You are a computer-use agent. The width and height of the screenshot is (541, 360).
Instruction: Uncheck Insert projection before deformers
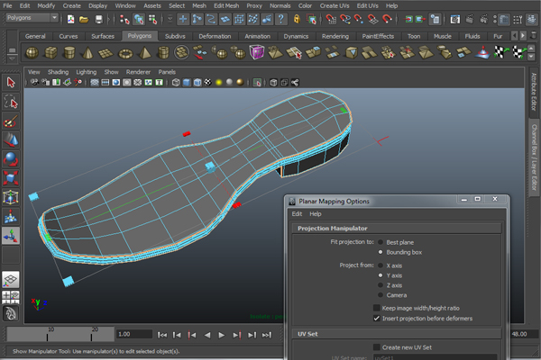376,319
